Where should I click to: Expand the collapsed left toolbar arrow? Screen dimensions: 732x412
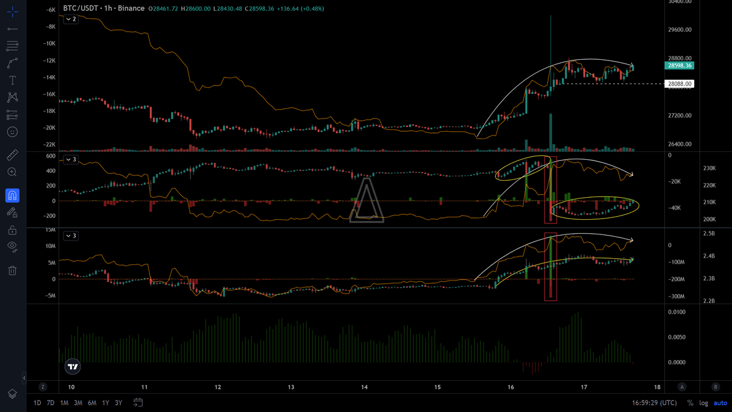(x=25, y=378)
